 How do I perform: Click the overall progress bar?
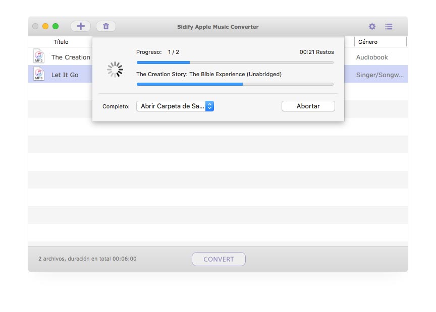(235, 63)
